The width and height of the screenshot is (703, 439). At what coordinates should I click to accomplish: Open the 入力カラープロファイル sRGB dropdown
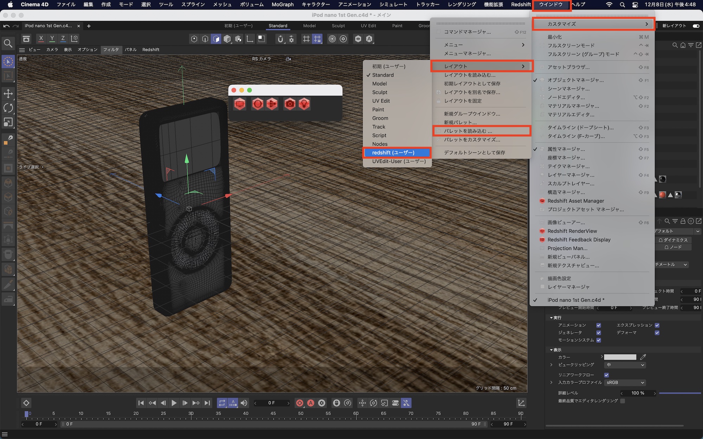point(625,382)
